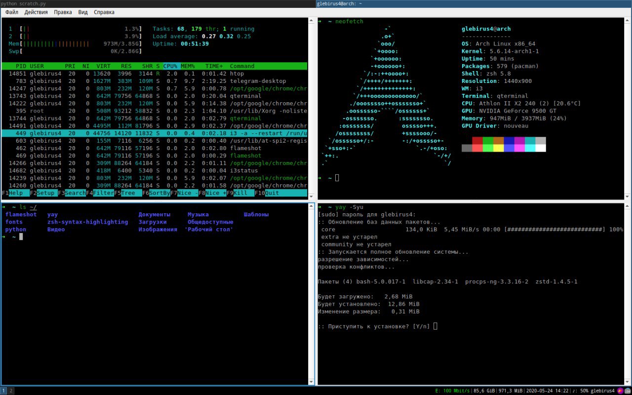Sort htop by MEM% column header
This screenshot has width=632, height=395.
pos(188,66)
